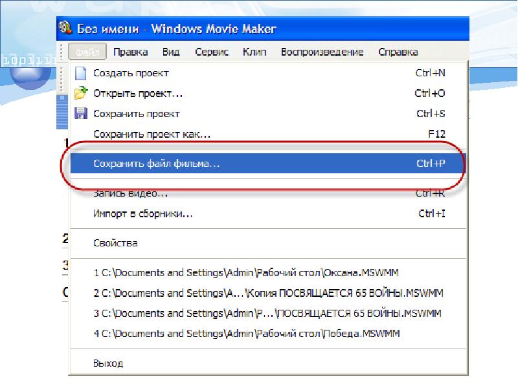Open recent project Победа.MSWMM
The image size is (518, 388).
[x=247, y=334]
